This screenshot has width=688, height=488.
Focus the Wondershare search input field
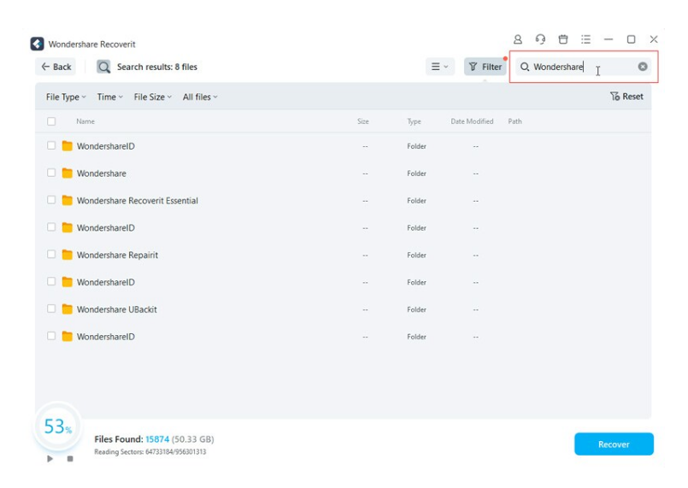[583, 67]
